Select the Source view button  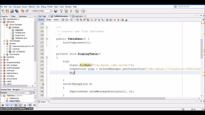point(41,20)
